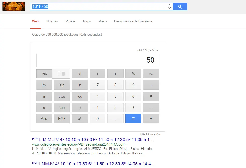This screenshot has height=168, width=246.
Task: Click the number 2 key
Action: coord(115,107)
